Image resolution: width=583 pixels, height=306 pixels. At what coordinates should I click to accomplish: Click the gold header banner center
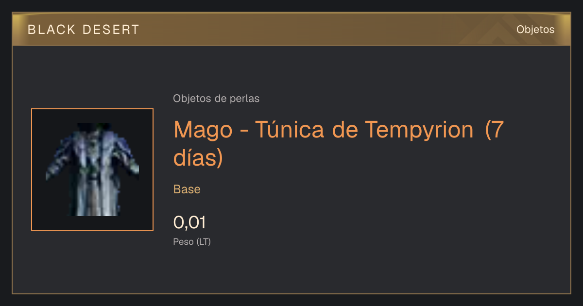click(291, 29)
